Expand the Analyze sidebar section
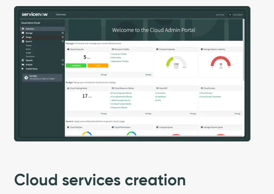 click(63, 64)
